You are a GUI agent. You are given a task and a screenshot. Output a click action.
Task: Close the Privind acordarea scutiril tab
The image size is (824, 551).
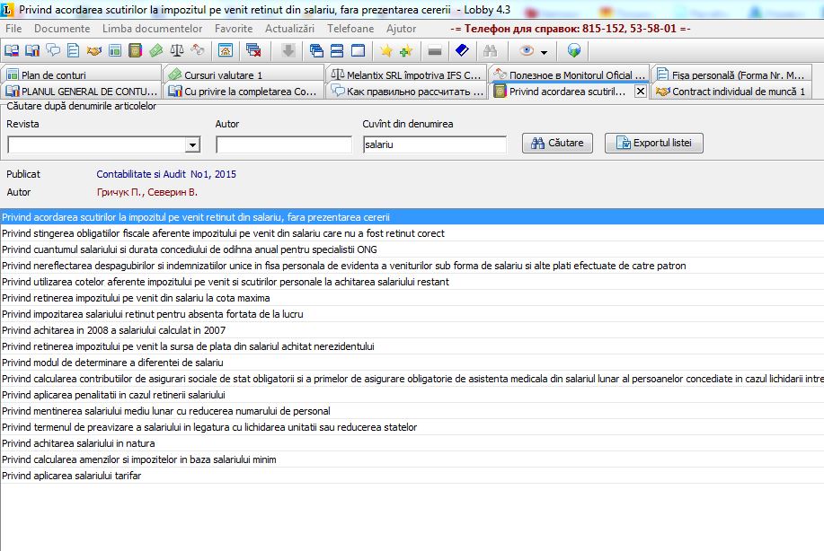coord(640,91)
